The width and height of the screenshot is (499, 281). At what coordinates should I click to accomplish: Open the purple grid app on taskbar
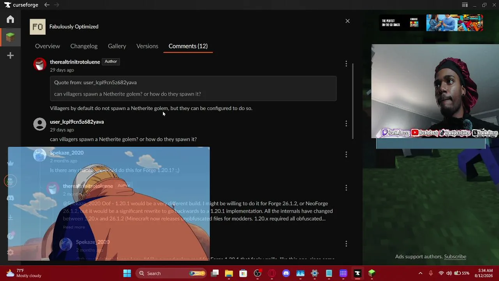[x=343, y=273]
